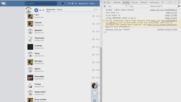Show lyrics icon for Метадон
The width and height of the screenshot is (181, 102).
(x=93, y=62)
